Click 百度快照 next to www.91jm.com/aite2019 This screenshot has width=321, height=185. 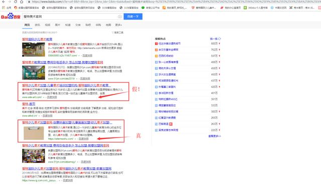(85, 78)
